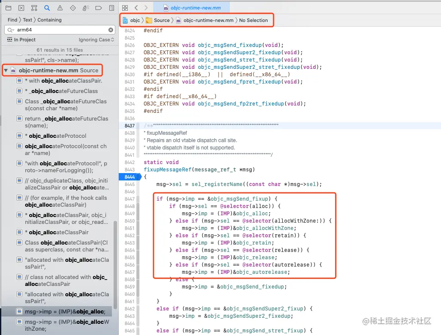441x335 pixels.
Task: Go forward in editor history
Action: tap(146, 8)
